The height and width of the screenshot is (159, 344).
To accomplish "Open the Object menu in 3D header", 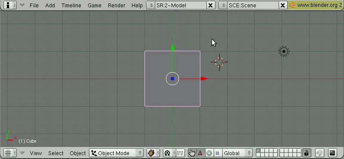I will pyautogui.click(x=78, y=153).
